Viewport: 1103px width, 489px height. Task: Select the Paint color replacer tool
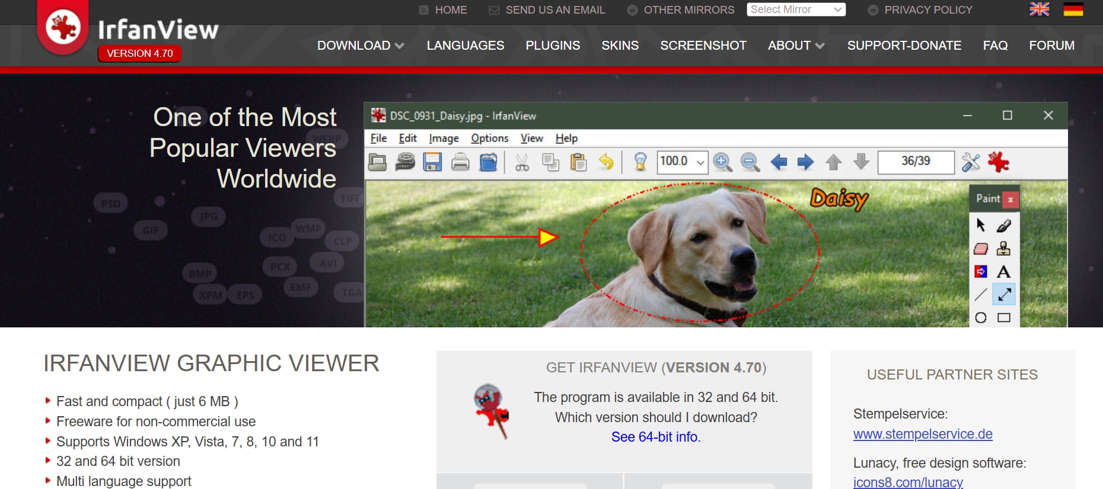(x=981, y=271)
